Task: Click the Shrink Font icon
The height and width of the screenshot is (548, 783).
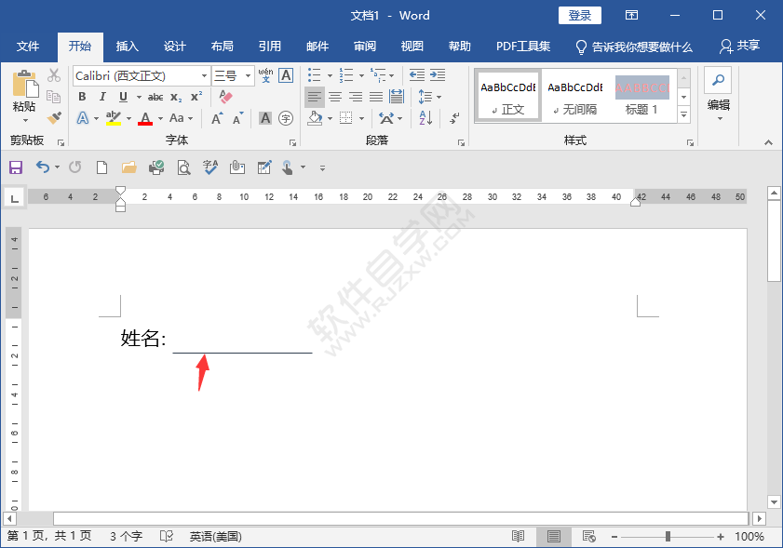Action: (x=237, y=118)
